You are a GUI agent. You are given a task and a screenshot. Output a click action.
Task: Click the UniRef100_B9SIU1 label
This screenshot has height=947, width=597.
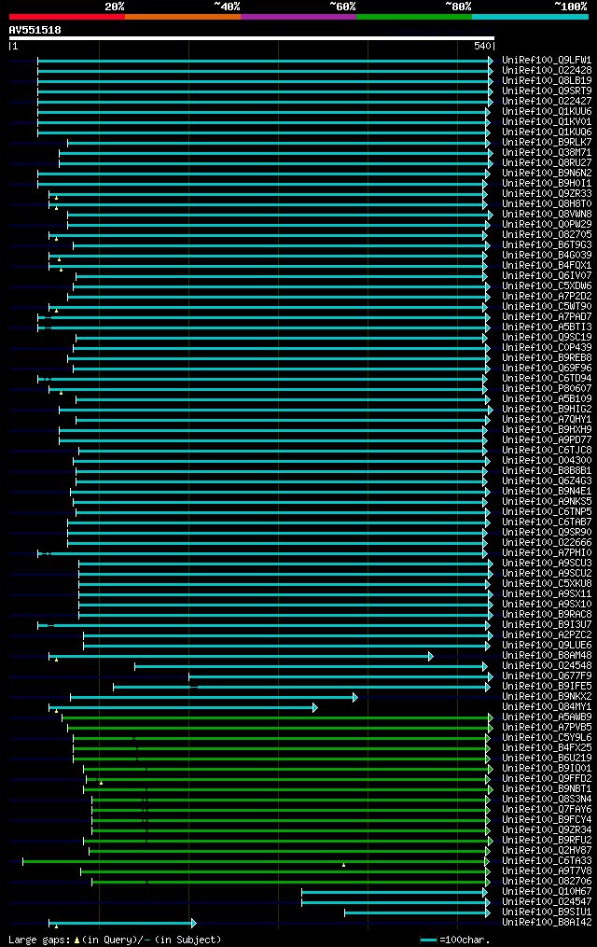[x=547, y=912]
